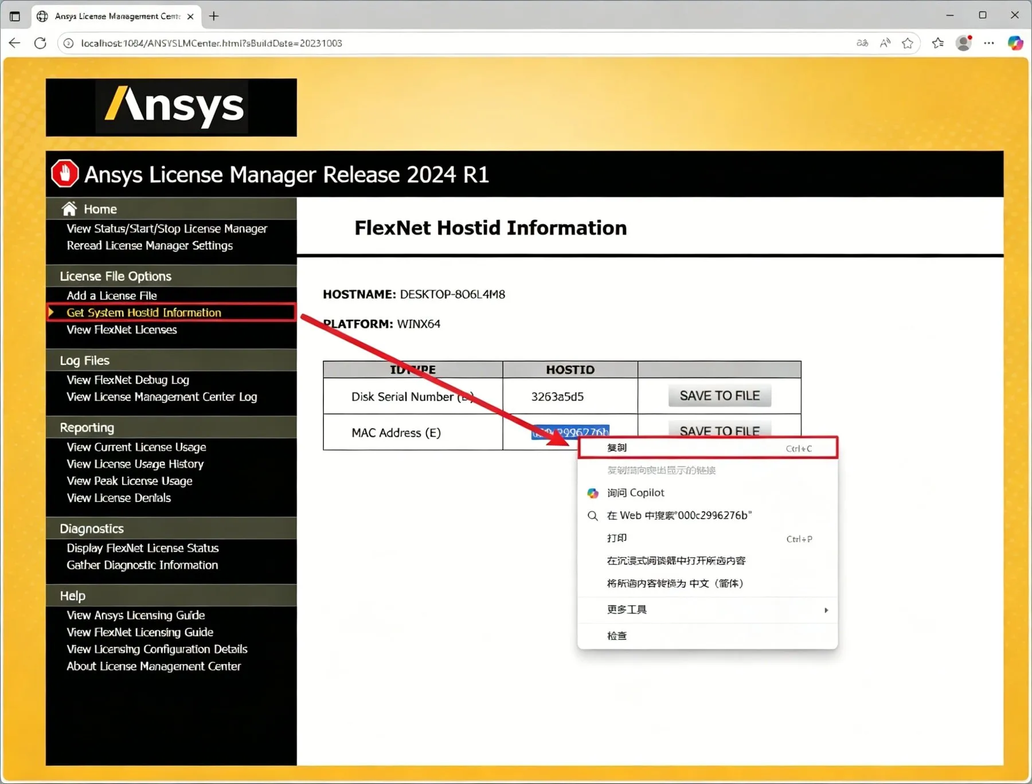This screenshot has width=1032, height=784.
Task: Open View FlexNet Licenses
Action: click(122, 330)
